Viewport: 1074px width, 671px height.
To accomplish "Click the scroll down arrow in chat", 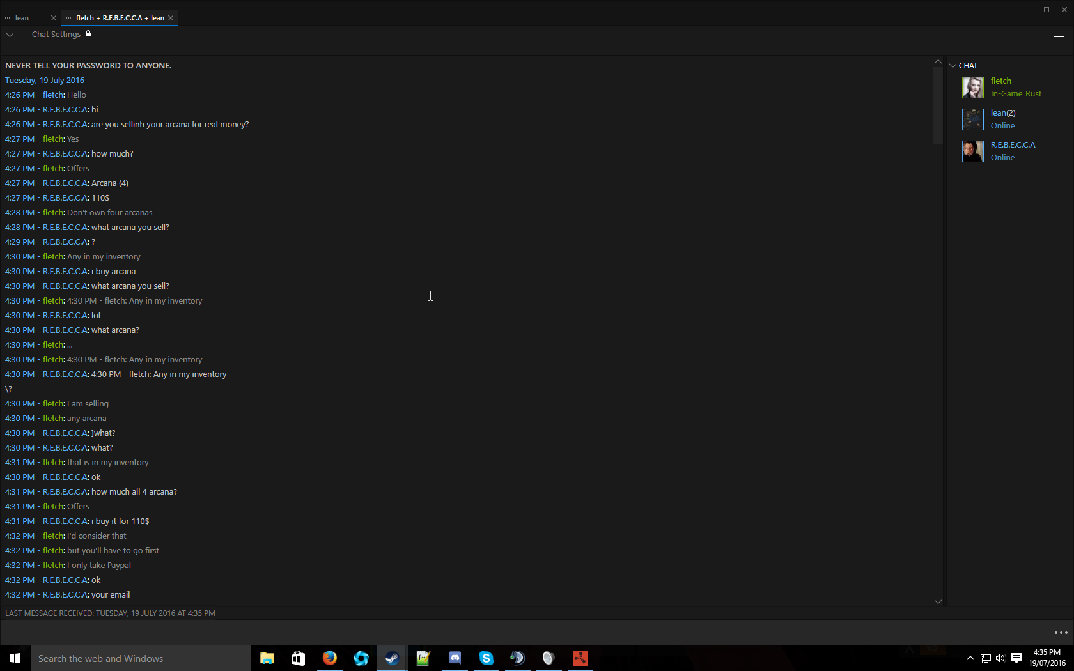I will (938, 601).
